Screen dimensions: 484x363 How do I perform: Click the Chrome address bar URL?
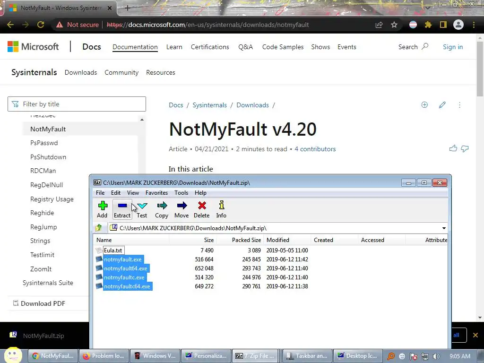coord(208,25)
